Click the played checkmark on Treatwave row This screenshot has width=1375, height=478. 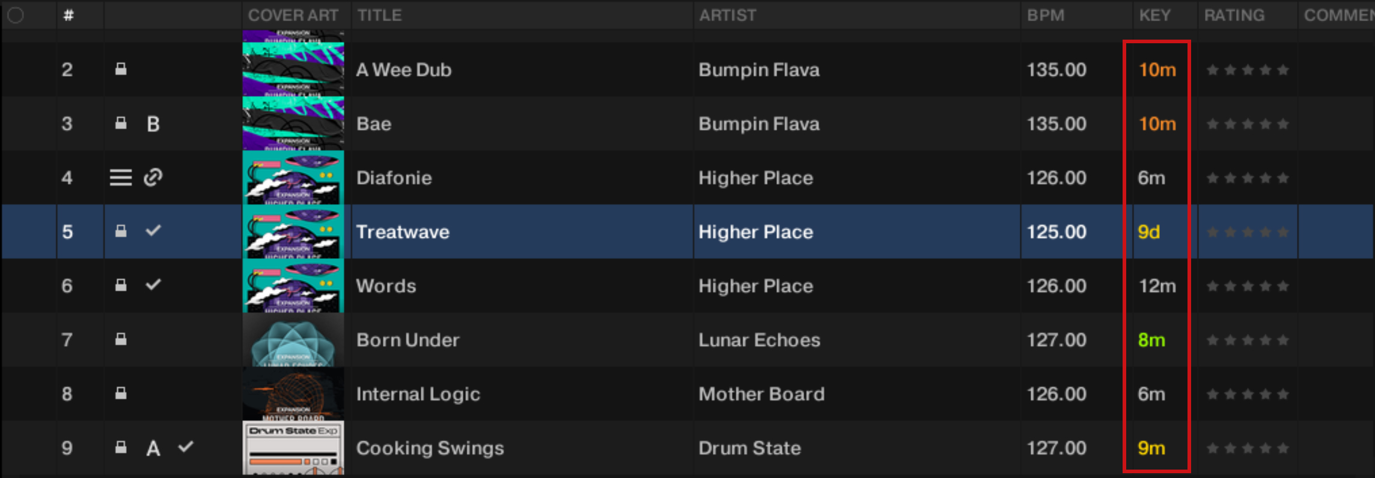pos(153,231)
